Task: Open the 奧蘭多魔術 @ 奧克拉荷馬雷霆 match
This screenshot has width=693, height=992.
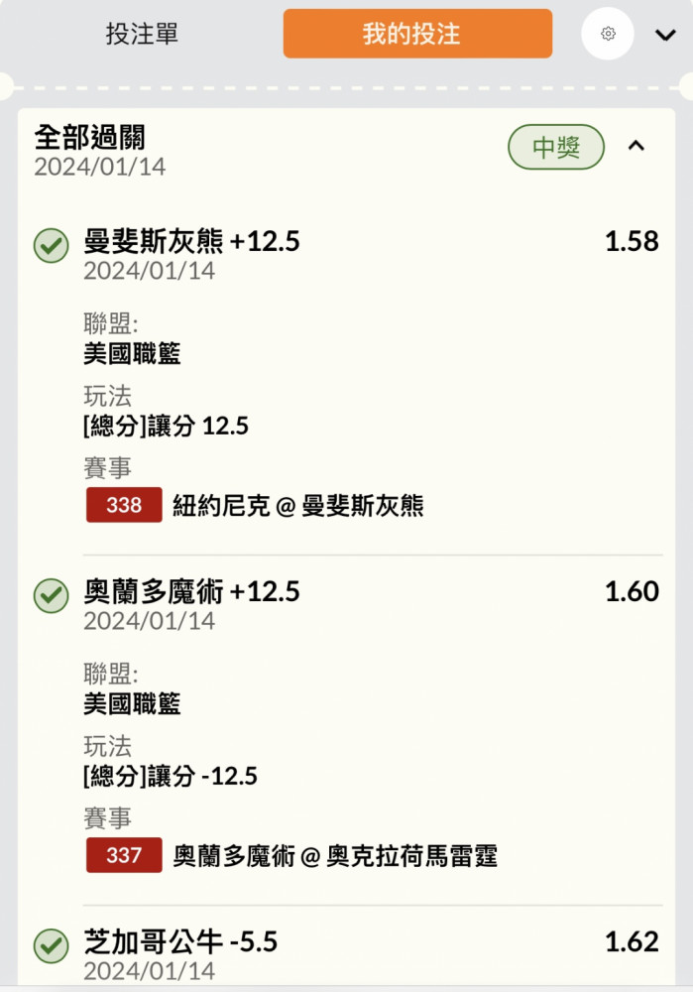Action: coord(334,856)
